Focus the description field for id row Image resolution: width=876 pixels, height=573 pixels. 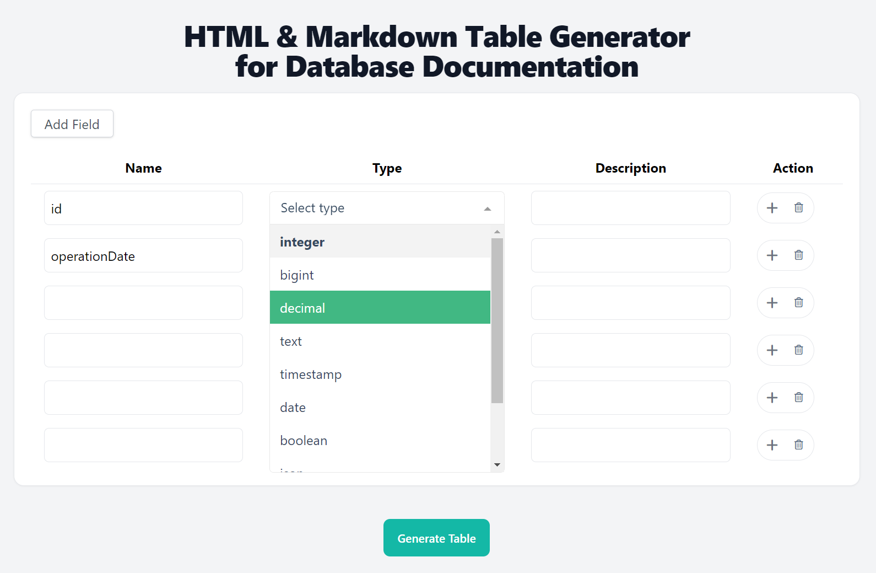[x=630, y=208]
